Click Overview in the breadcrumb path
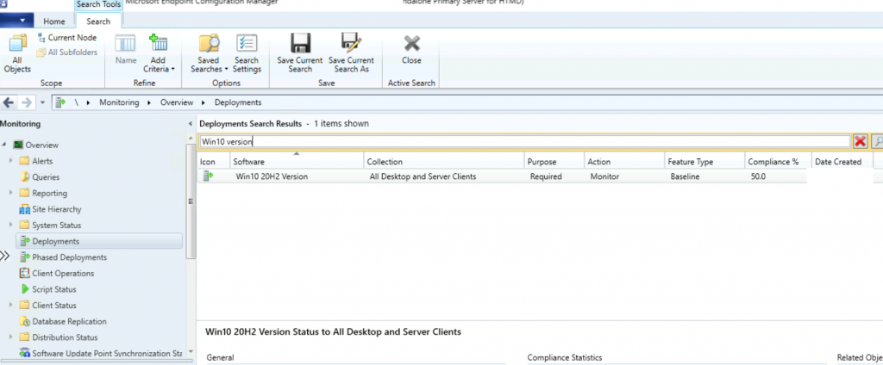Image resolution: width=883 pixels, height=365 pixels. point(176,103)
